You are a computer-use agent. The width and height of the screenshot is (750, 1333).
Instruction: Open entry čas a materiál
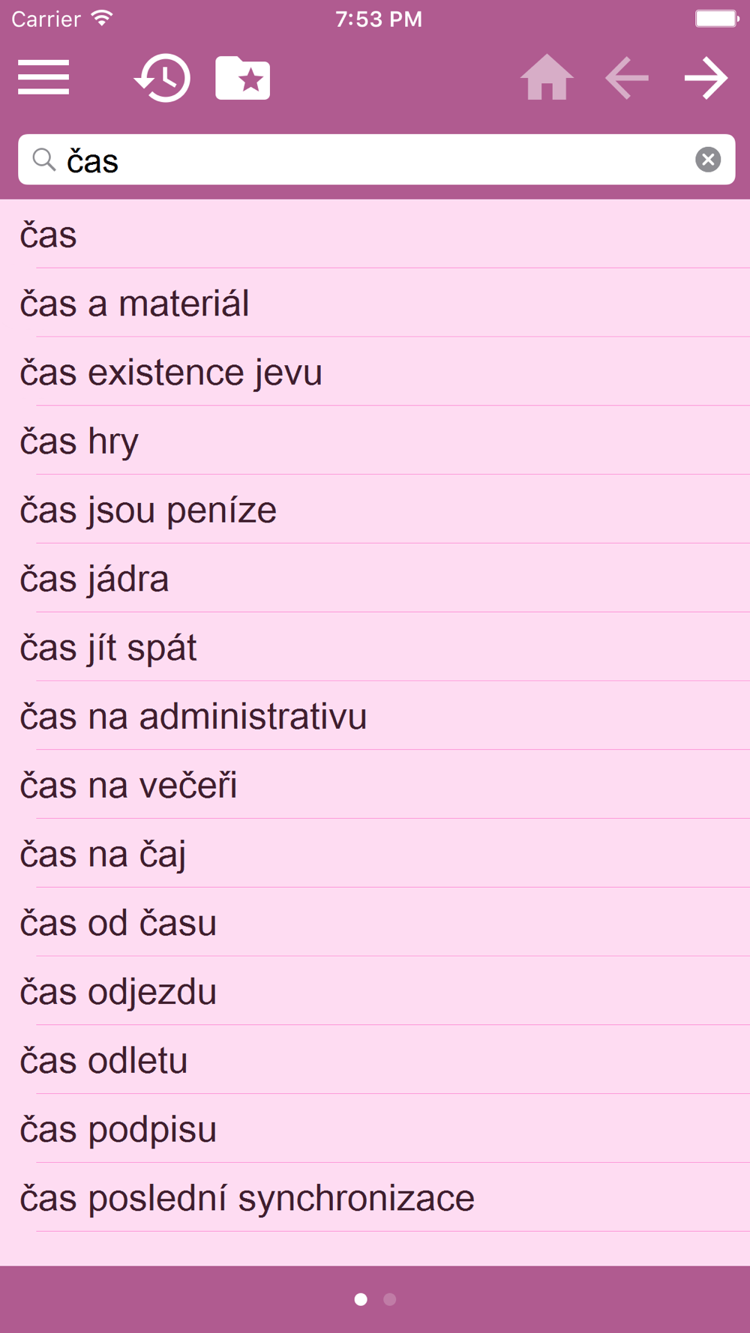pyautogui.click(x=375, y=303)
